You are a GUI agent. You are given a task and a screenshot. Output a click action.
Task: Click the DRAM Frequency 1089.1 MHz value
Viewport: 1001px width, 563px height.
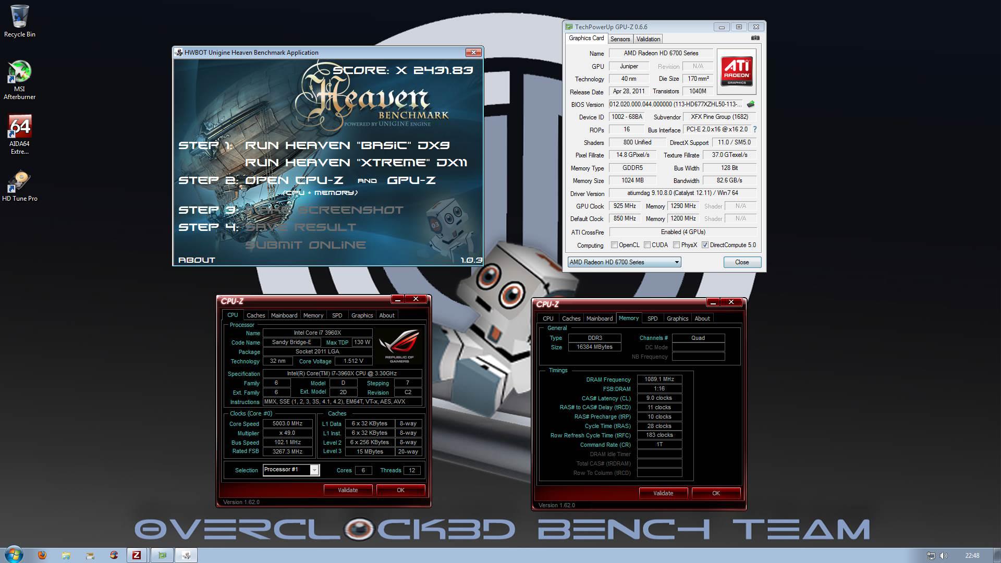point(659,380)
